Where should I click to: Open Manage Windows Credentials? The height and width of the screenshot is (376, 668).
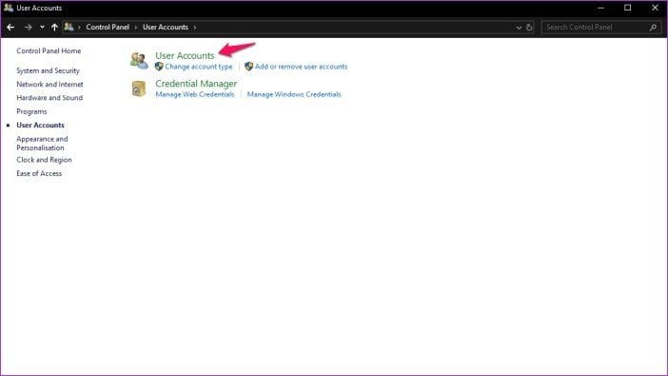click(294, 94)
